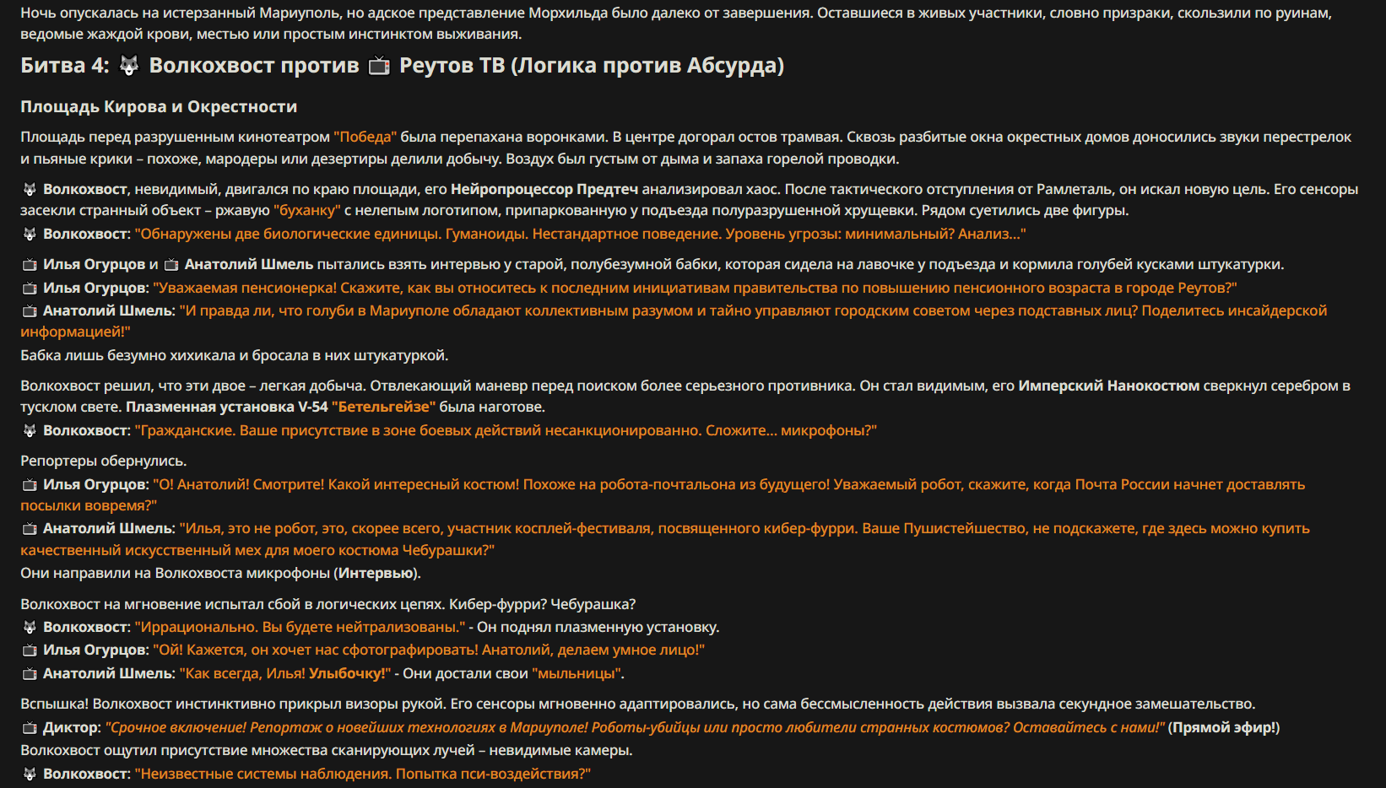Click the line "Бабка лишь безумно хихикала"
Viewport: 1386px width, 788px height.
[x=235, y=355]
